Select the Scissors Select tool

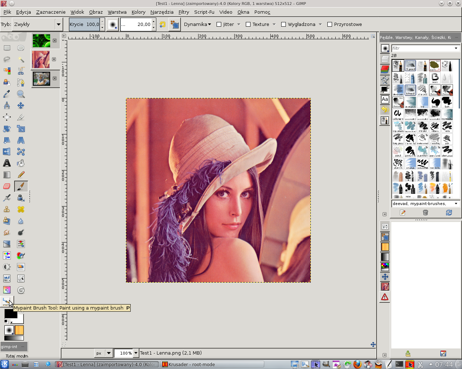(x=21, y=71)
